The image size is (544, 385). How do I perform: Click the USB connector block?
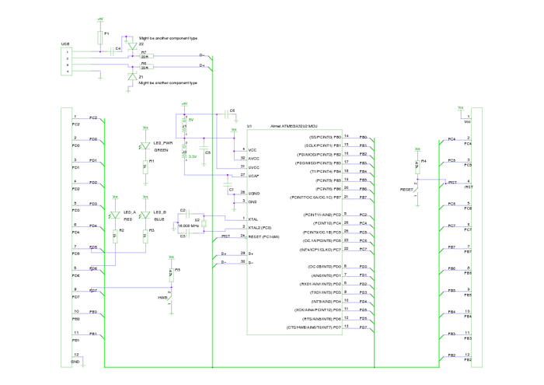pos(68,60)
